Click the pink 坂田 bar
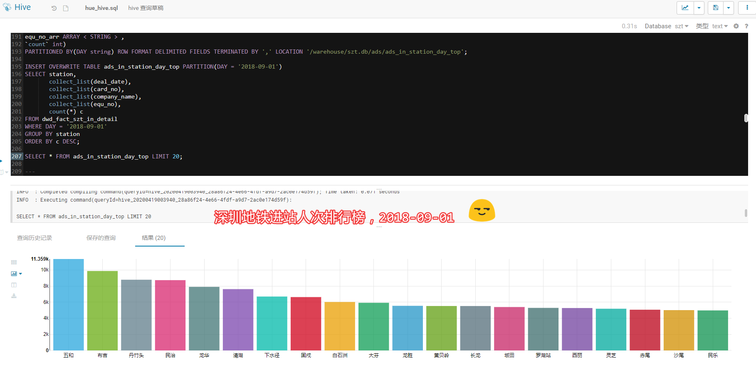Viewport: 756px width, 370px height. pyautogui.click(x=509, y=329)
